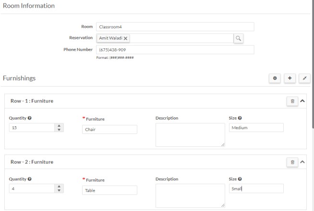Collapse all furnishings rows with arrows icon
The image size is (314, 211).
coord(304,78)
